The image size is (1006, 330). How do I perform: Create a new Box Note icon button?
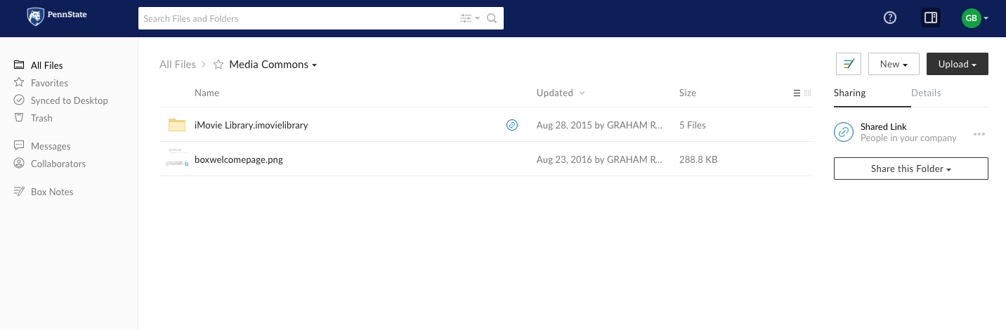coord(849,64)
